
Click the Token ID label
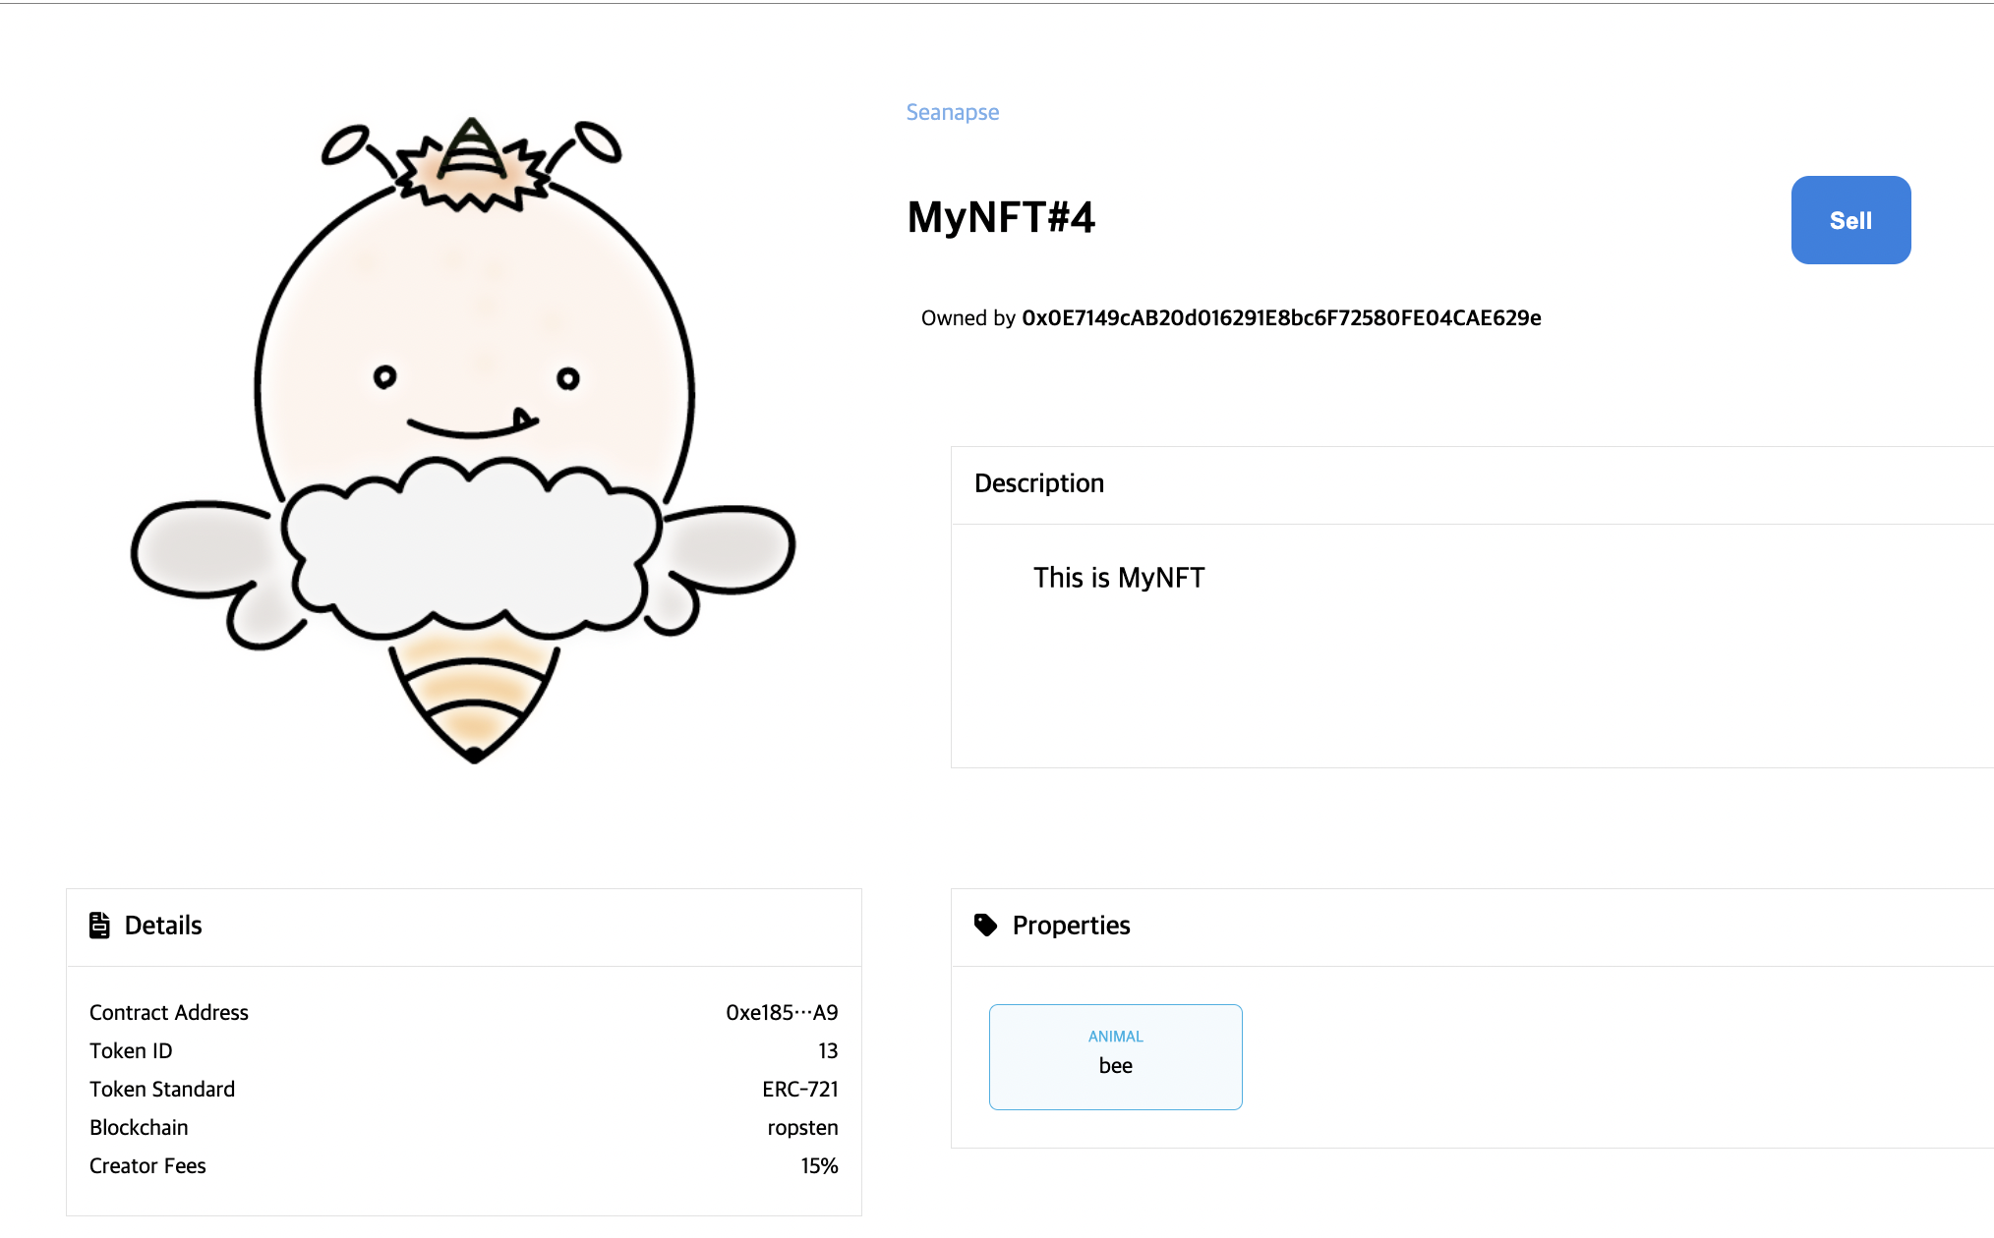(x=131, y=1050)
